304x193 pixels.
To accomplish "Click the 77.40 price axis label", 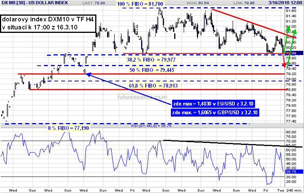I will (x=291, y=121).
